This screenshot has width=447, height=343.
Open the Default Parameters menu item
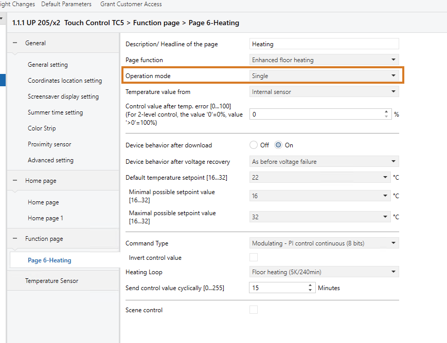[66, 4]
